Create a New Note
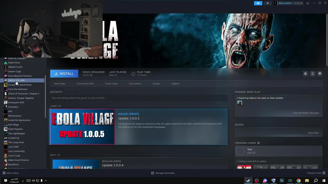Image resolution: width=328 pixels, height=184 pixels. point(313,133)
